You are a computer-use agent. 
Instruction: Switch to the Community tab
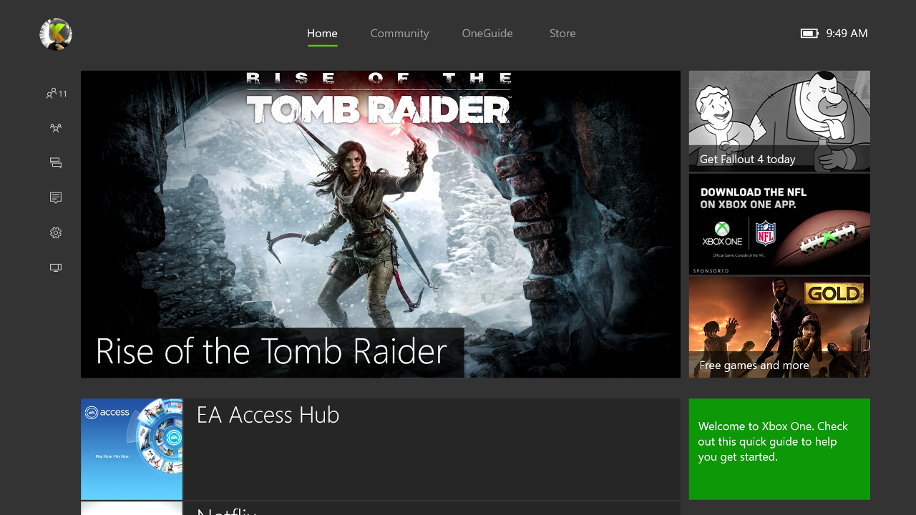pyautogui.click(x=399, y=33)
